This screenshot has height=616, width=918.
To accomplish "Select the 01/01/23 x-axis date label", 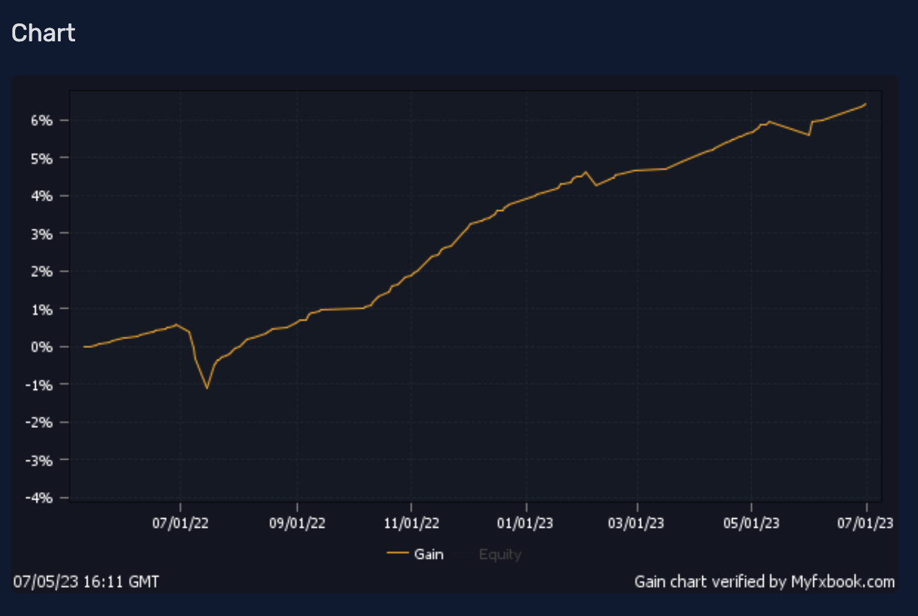I will coord(526,524).
